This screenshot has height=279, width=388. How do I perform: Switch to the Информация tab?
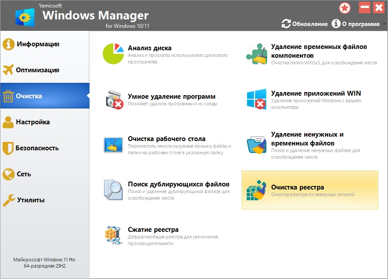37,44
